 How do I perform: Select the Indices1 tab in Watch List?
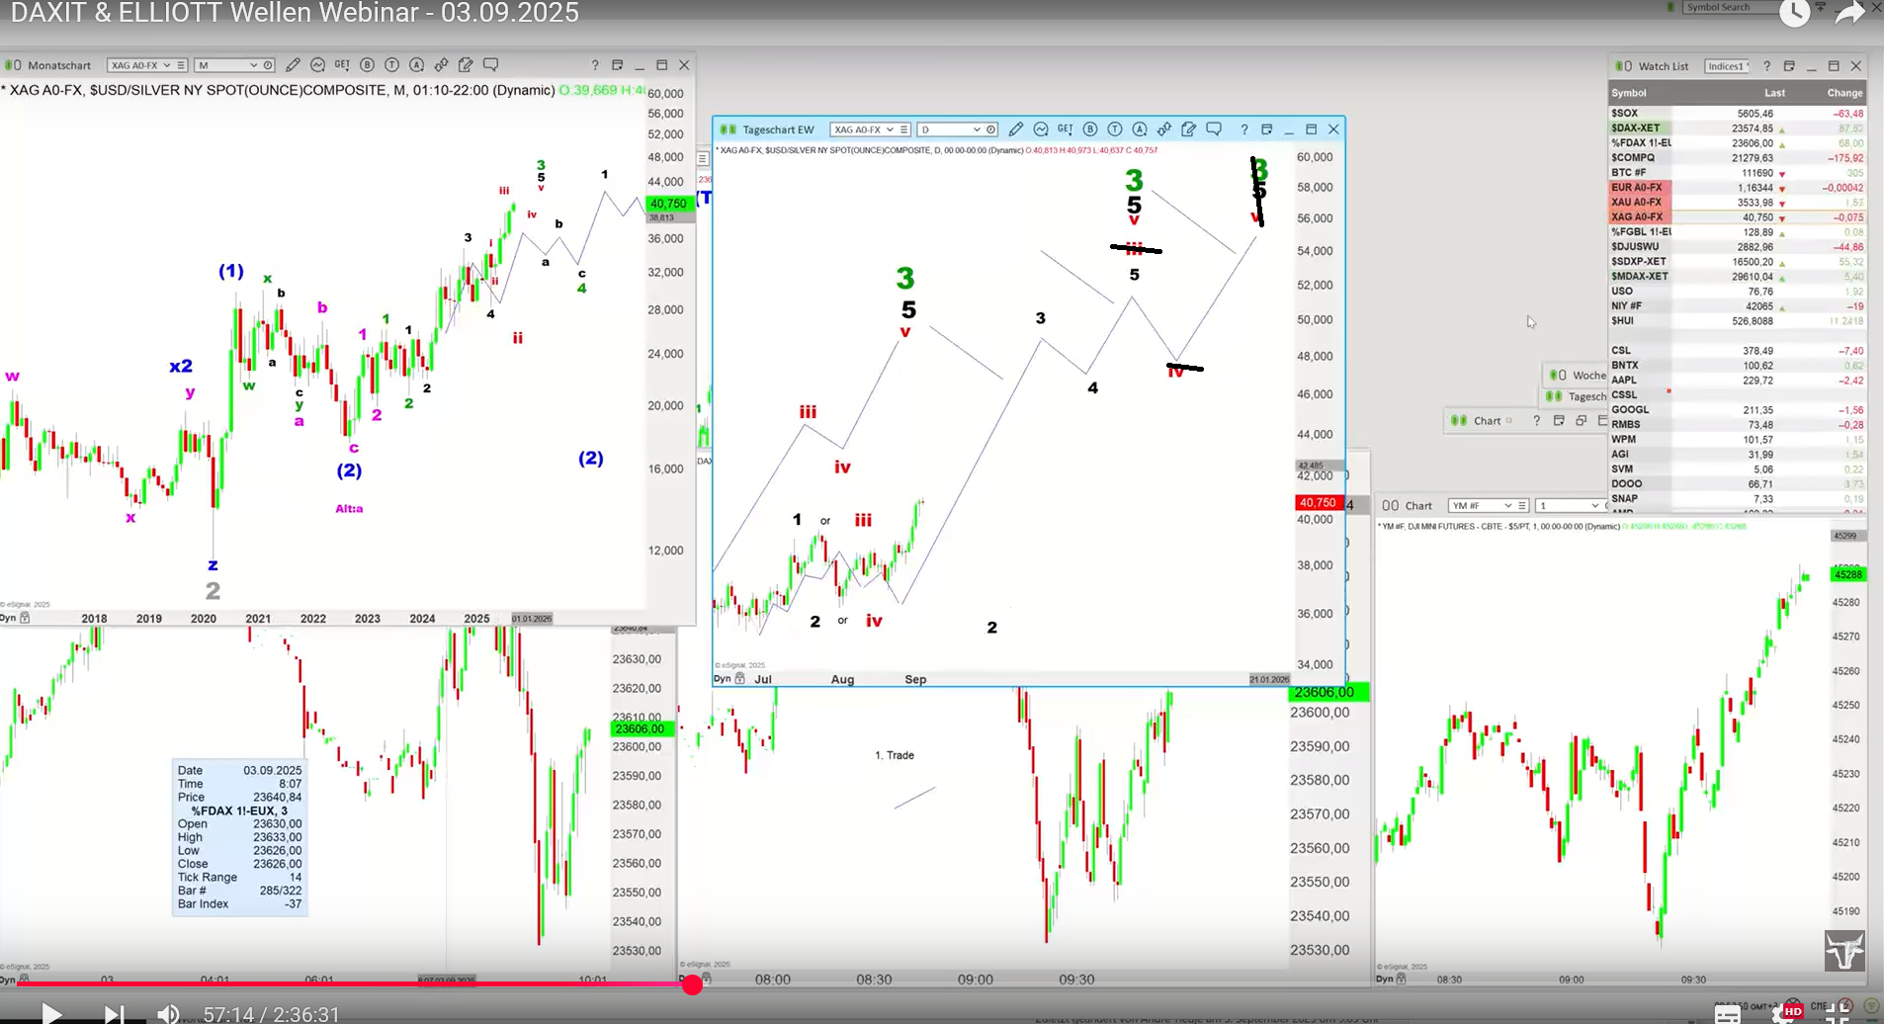tap(1727, 66)
